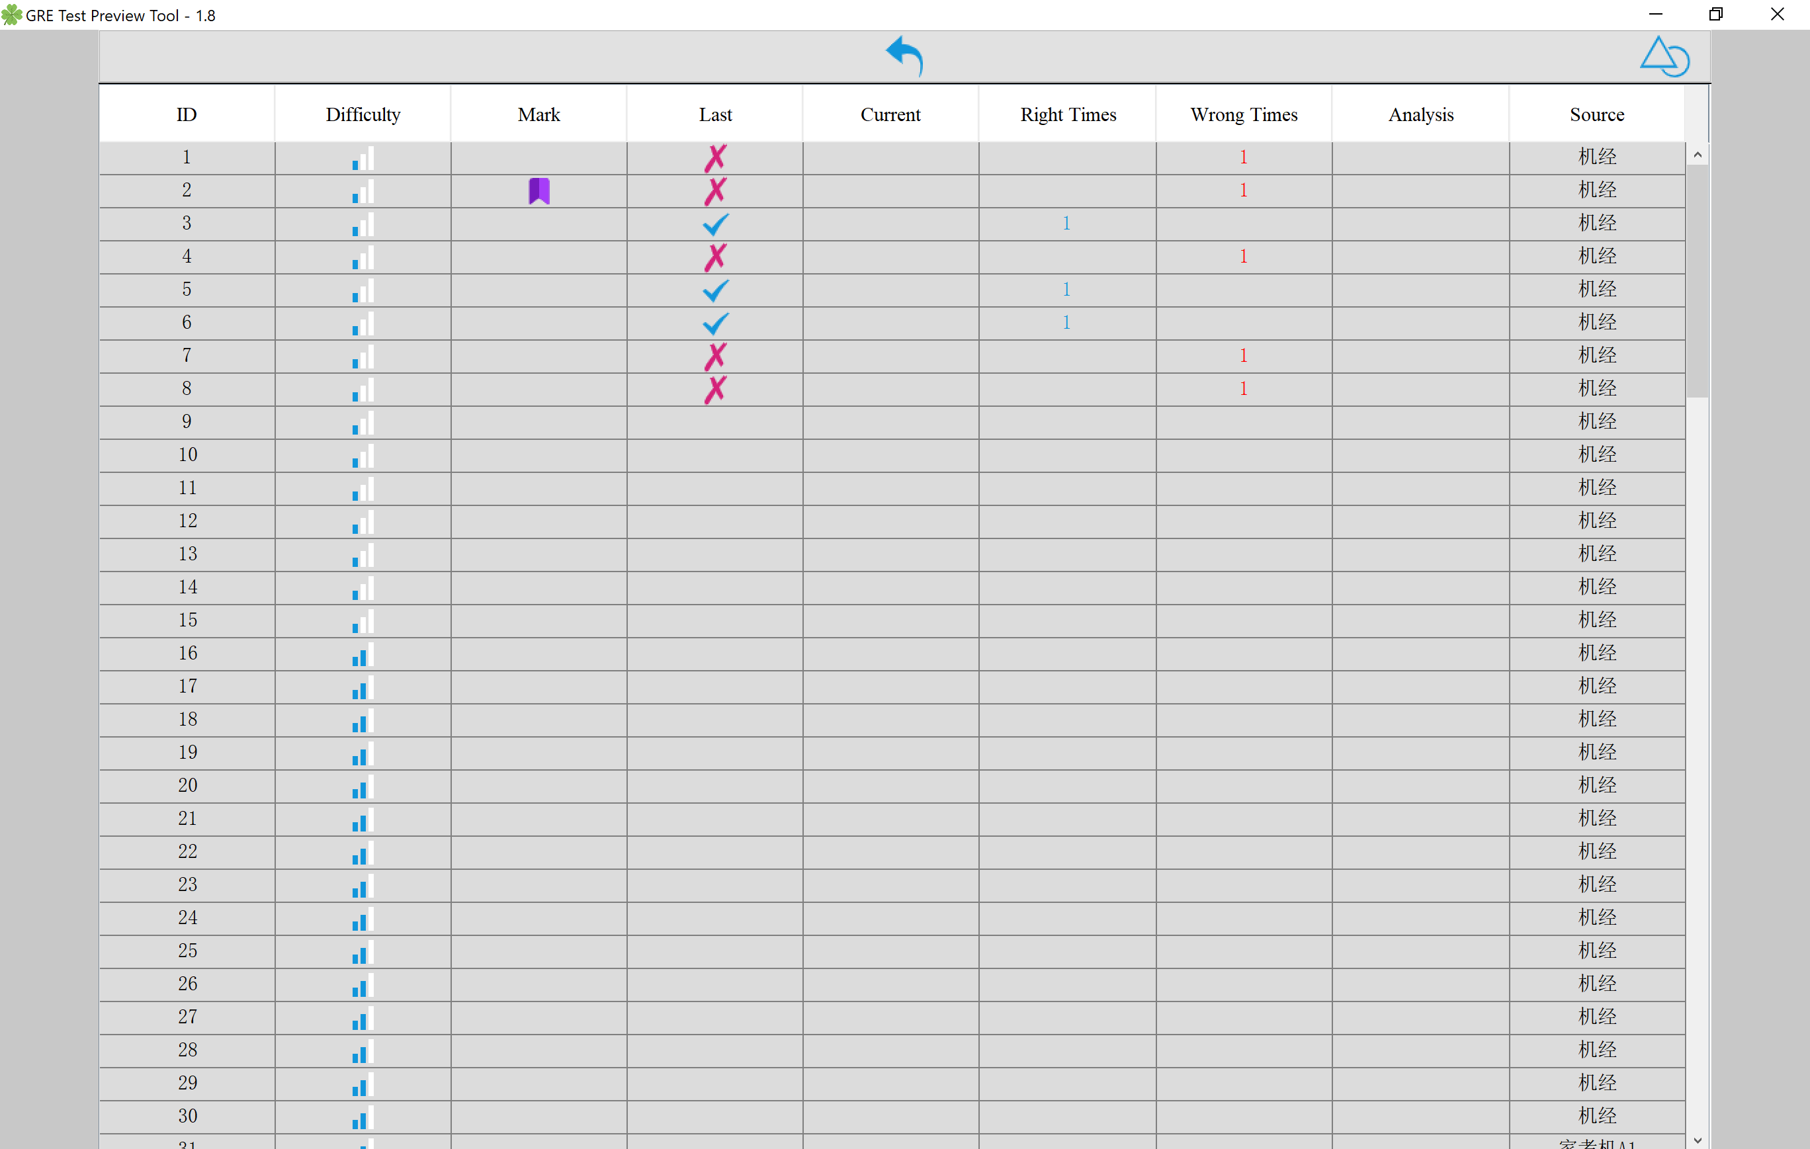Toggle the blue checkmark on row 3
The height and width of the screenshot is (1149, 1810).
714,223
